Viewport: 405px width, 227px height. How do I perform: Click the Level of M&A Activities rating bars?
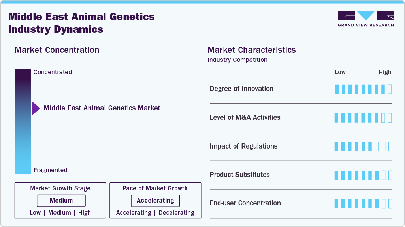click(x=363, y=118)
